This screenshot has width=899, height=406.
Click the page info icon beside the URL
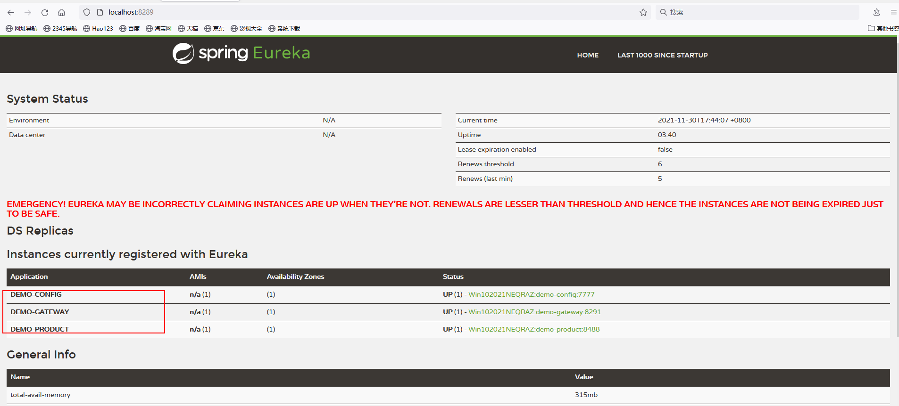pos(100,12)
